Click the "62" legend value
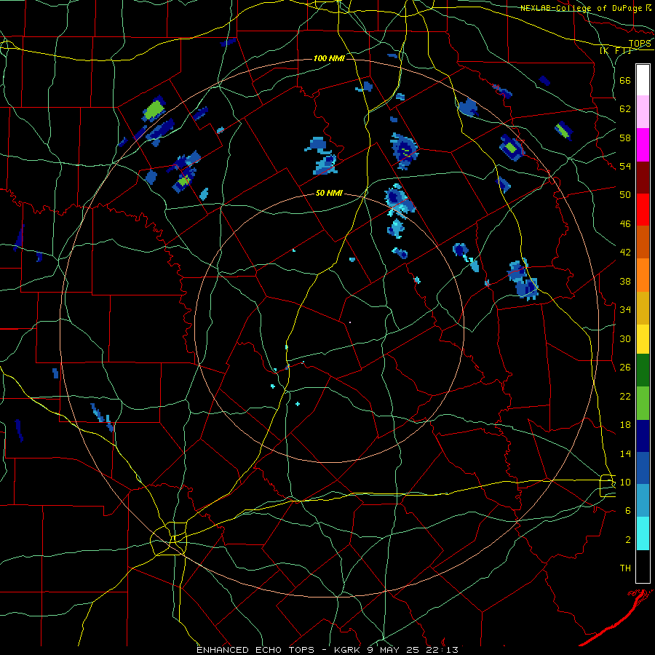The image size is (655, 655). coord(625,109)
